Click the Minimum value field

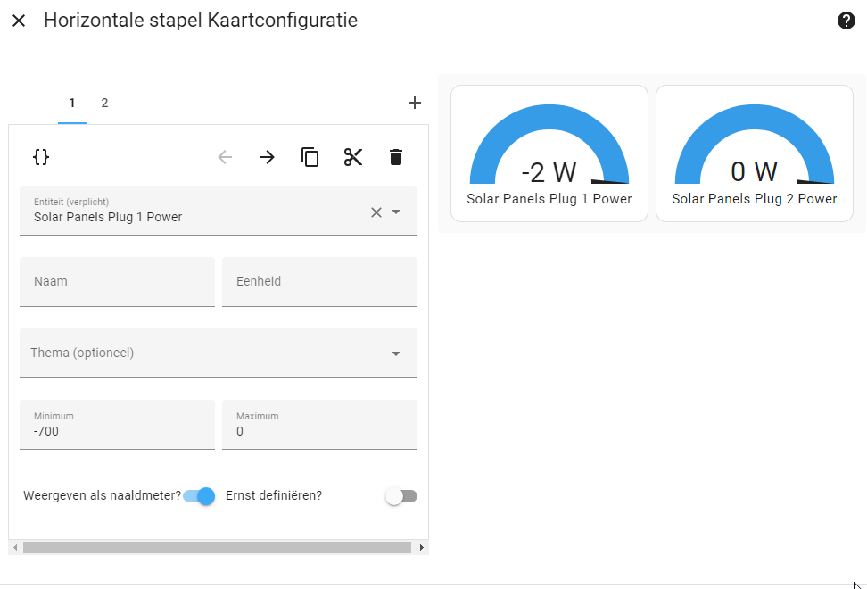(117, 431)
